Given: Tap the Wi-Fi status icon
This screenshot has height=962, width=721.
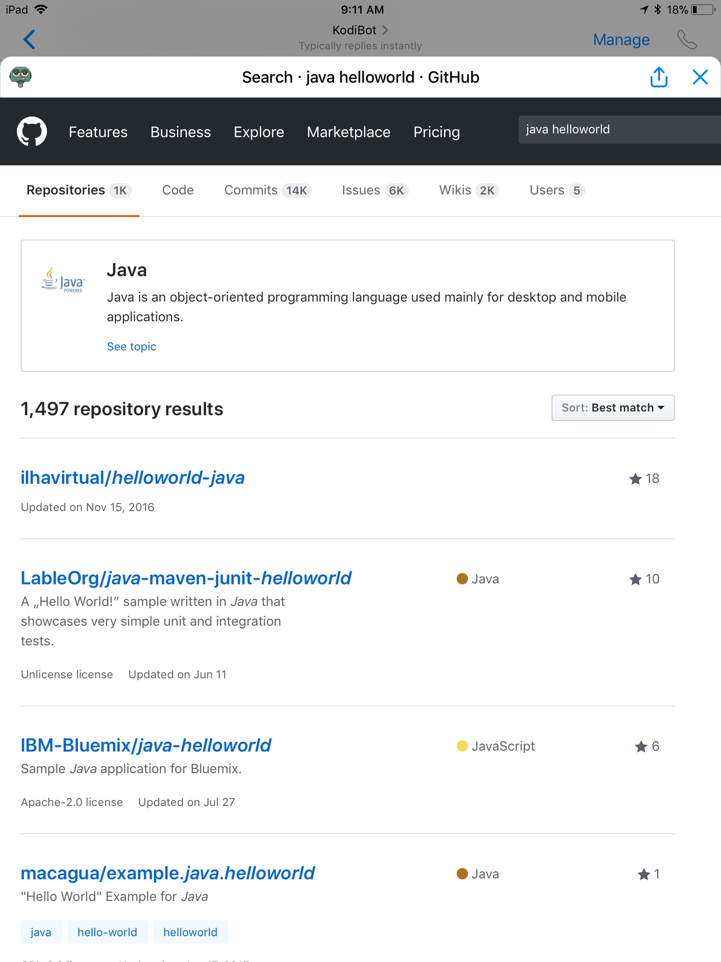Looking at the screenshot, I should click(x=41, y=9).
